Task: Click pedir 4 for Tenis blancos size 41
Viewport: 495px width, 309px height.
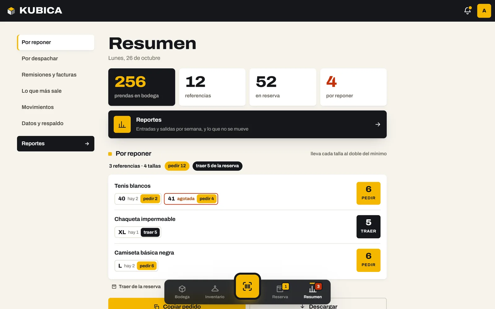Action: coord(207,199)
